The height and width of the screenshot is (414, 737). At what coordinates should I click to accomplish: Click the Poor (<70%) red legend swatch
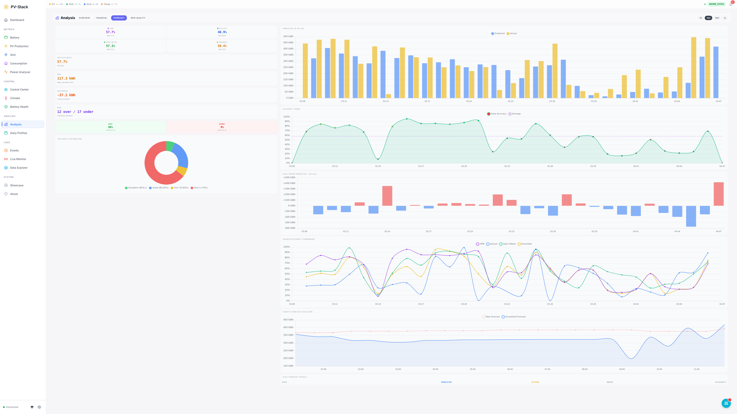pos(192,188)
